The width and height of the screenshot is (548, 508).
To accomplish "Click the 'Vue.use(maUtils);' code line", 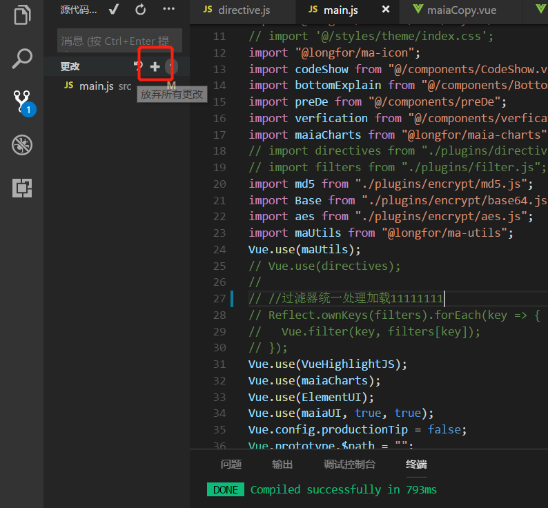I will pyautogui.click(x=304, y=250).
